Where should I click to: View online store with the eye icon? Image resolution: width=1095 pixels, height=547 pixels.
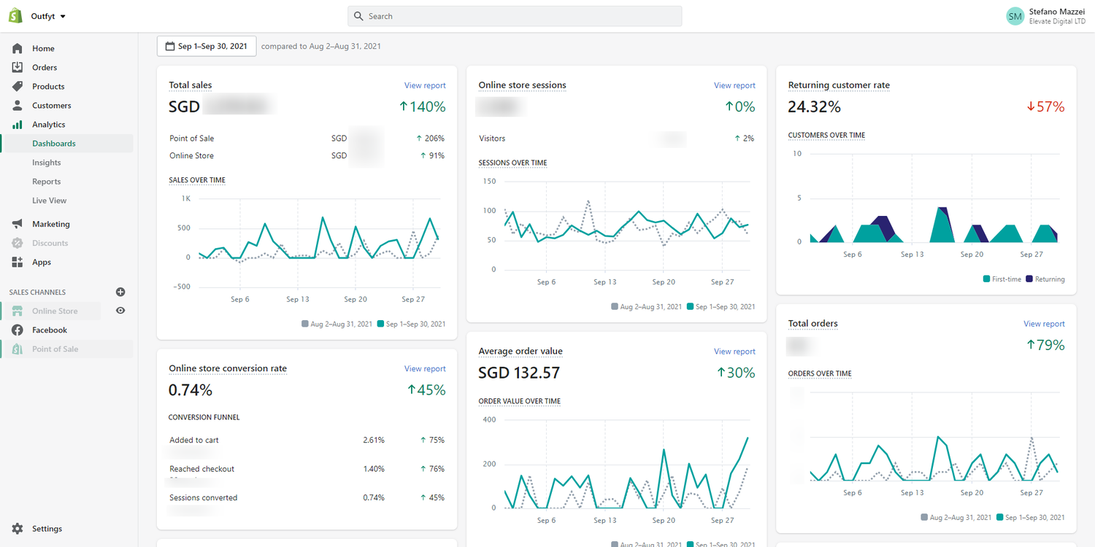coord(120,311)
